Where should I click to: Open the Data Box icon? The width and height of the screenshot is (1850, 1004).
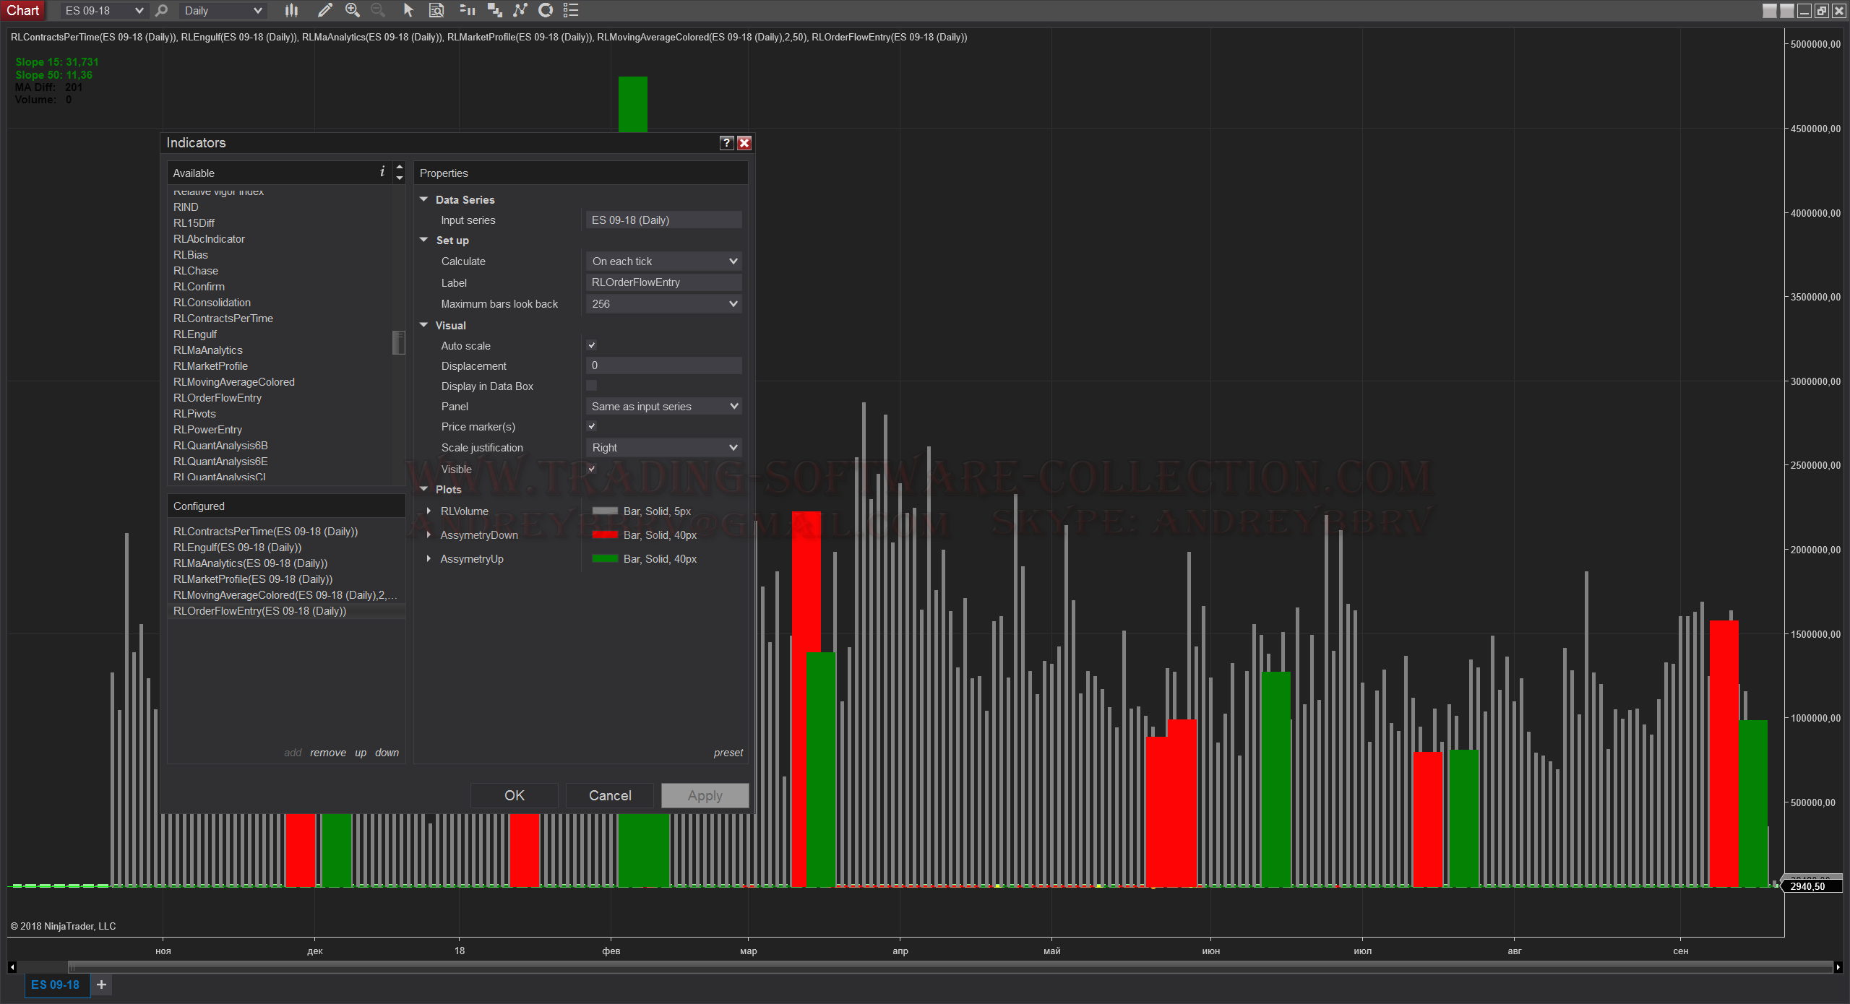(x=436, y=10)
